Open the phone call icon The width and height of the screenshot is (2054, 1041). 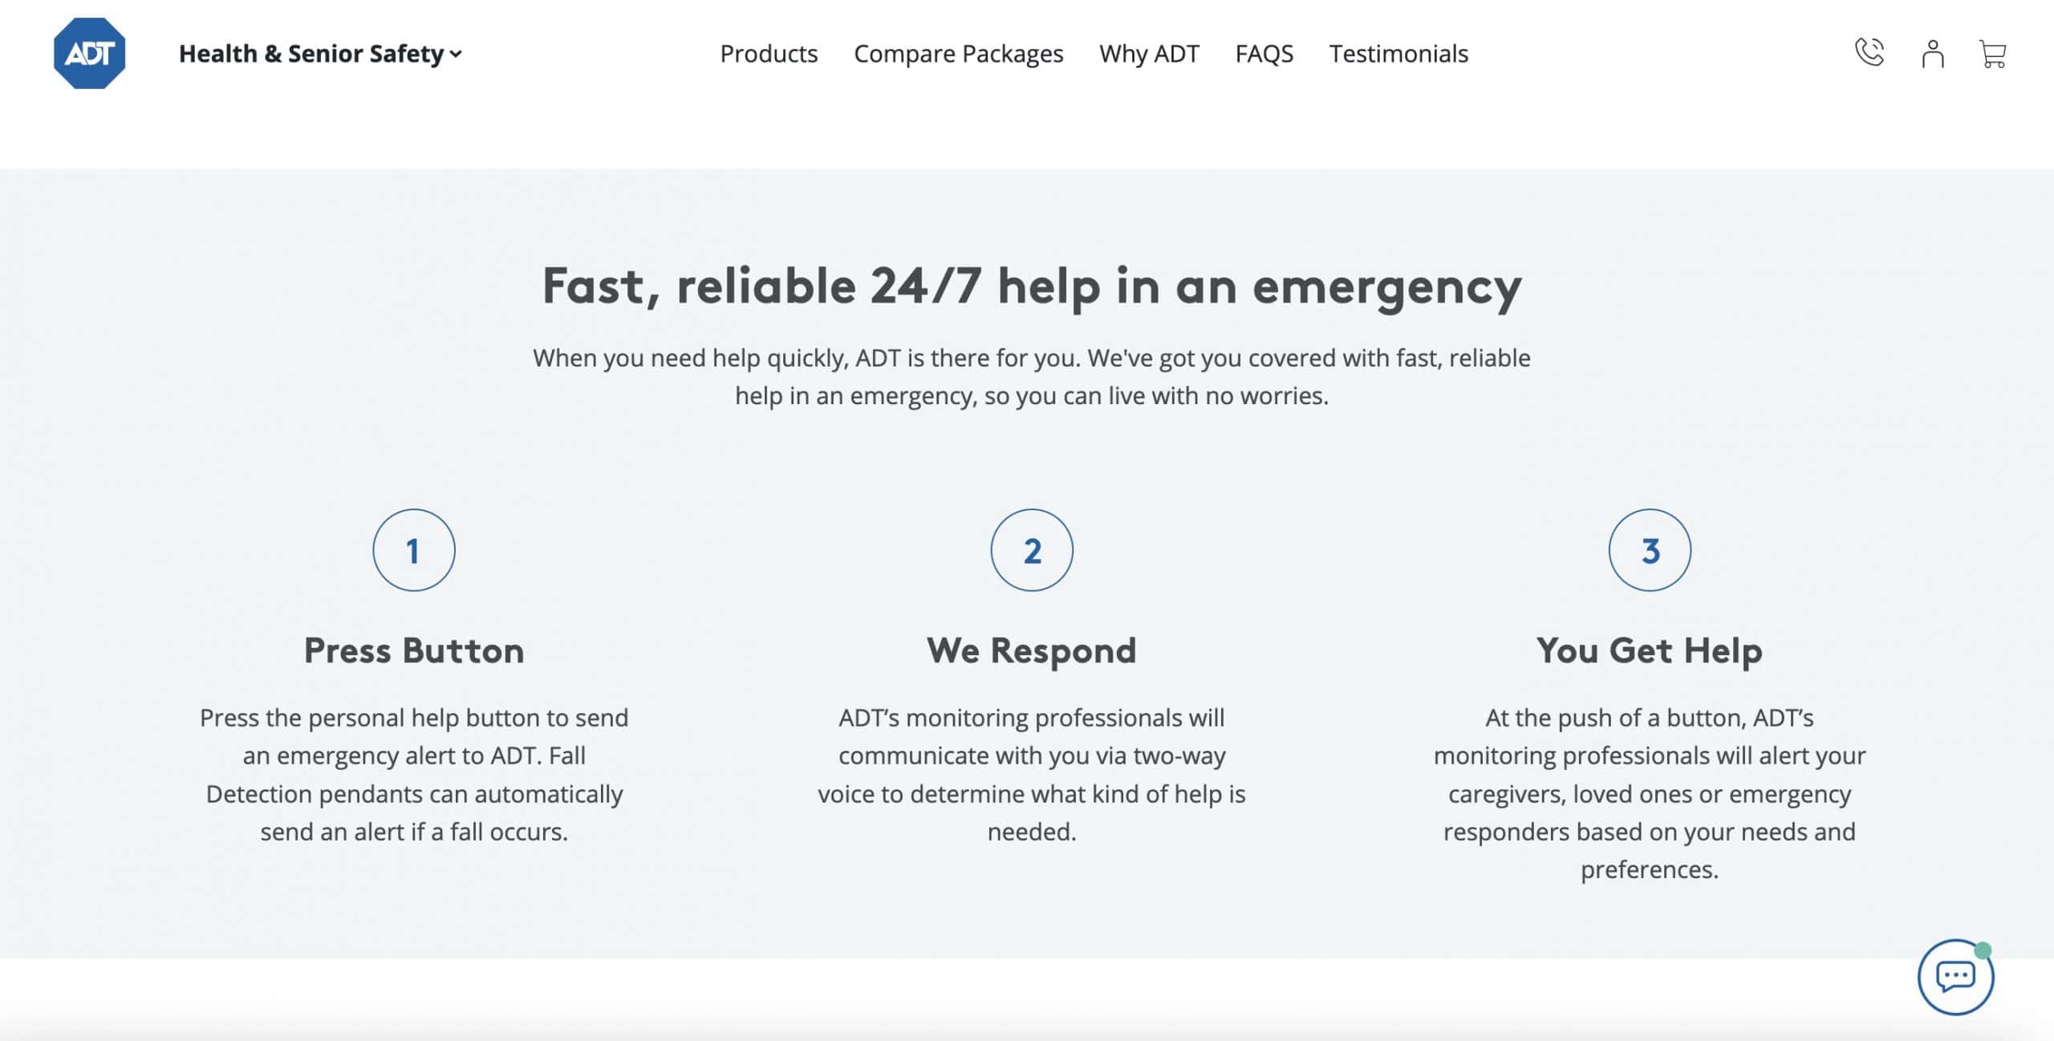(1868, 52)
